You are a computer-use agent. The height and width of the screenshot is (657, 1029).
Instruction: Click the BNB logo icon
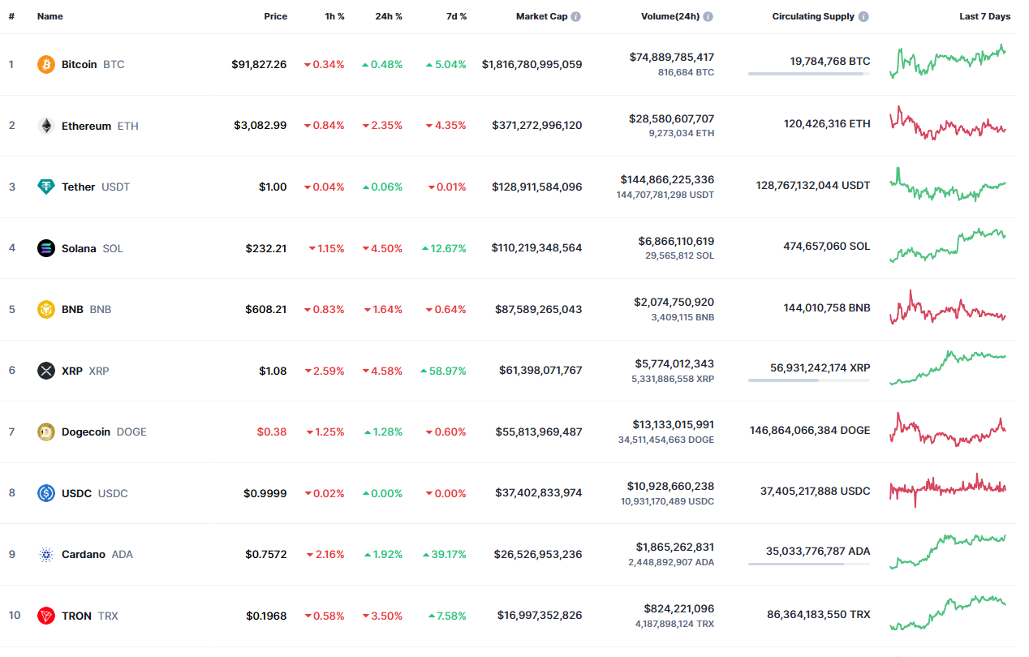pos(46,309)
